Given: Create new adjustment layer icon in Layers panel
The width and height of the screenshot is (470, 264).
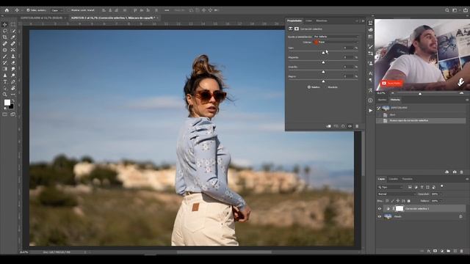Looking at the screenshot, I should click(x=442, y=251).
